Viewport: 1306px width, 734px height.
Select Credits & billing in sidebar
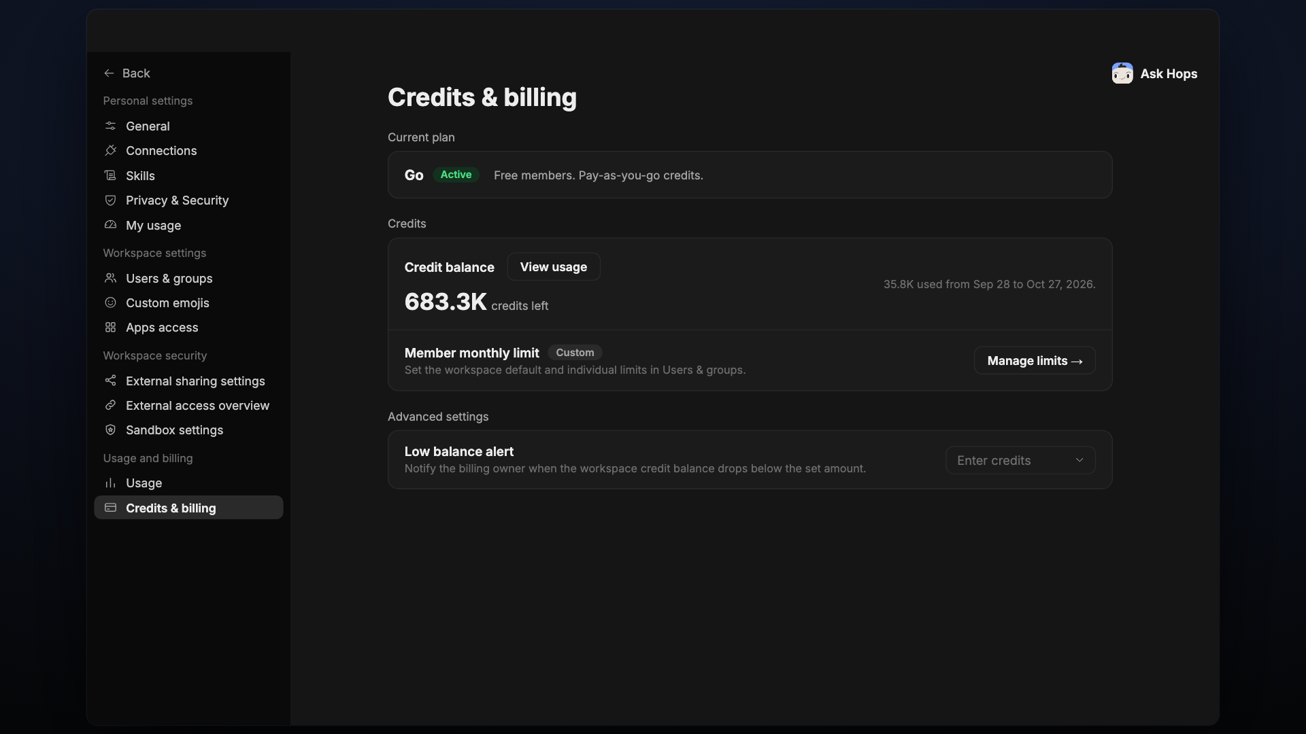(188, 508)
